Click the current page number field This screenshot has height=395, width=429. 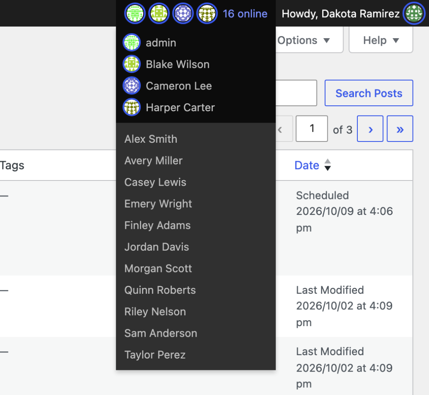click(x=312, y=128)
